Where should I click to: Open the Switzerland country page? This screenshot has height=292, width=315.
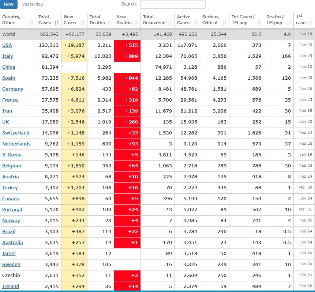[x=16, y=133]
